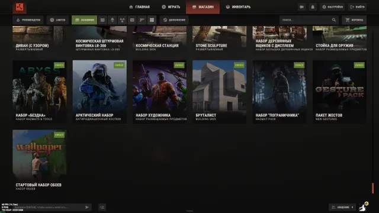This screenshot has height=213, width=379.
Task: Filter by bell-shaped category icon
Action: pyautogui.click(x=113, y=20)
